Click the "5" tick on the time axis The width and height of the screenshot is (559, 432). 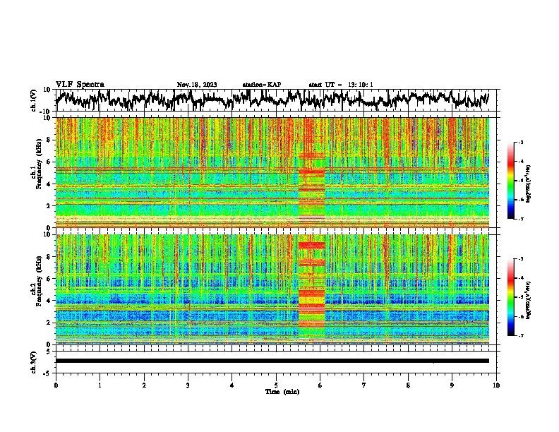pyautogui.click(x=276, y=385)
